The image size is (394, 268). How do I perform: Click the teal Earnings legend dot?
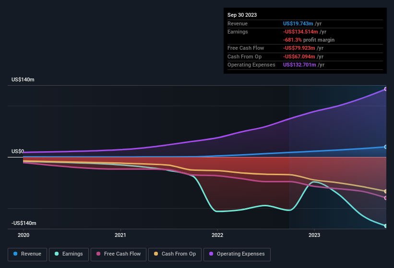click(57, 254)
